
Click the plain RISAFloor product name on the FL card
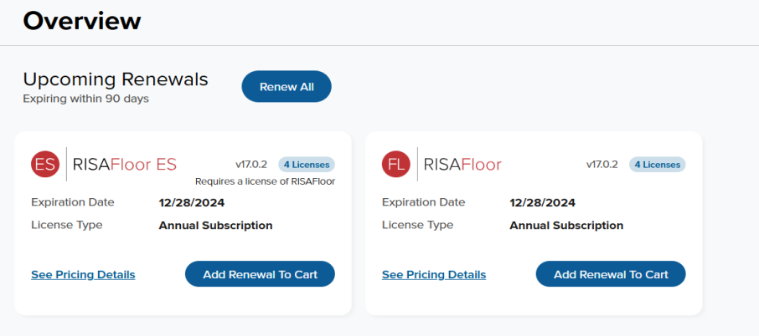click(x=462, y=165)
